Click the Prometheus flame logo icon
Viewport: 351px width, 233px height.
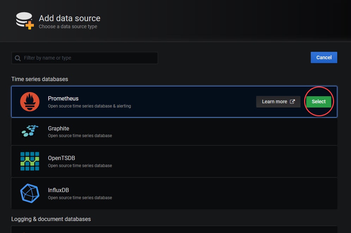tap(30, 102)
